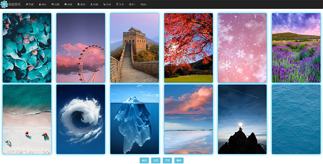Open the Great Wall wallpaper thumbnail

[134, 48]
